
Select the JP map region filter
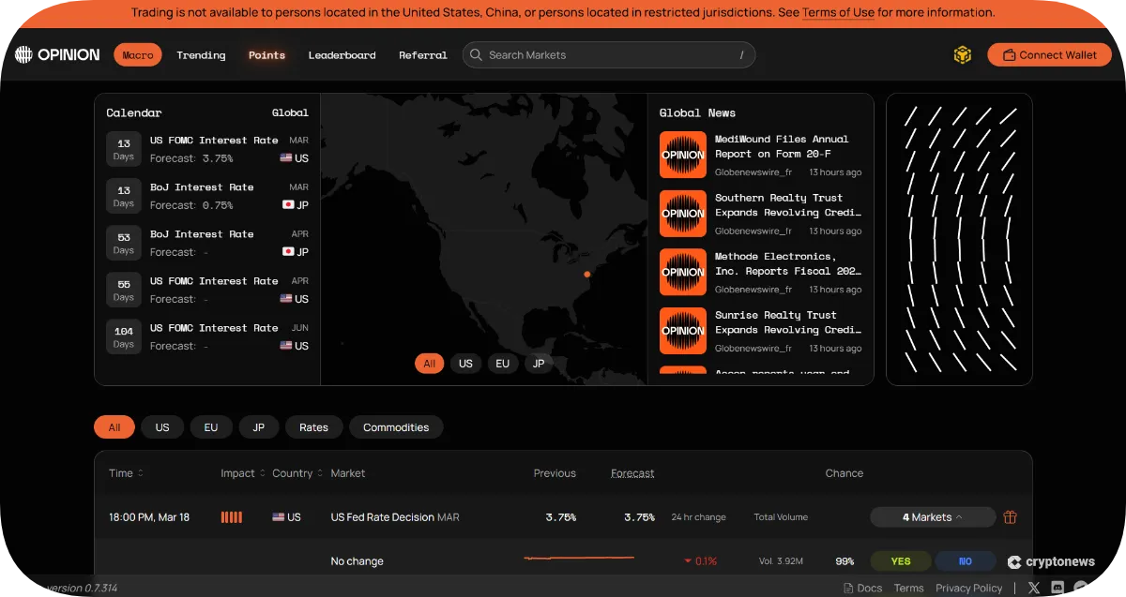(539, 364)
